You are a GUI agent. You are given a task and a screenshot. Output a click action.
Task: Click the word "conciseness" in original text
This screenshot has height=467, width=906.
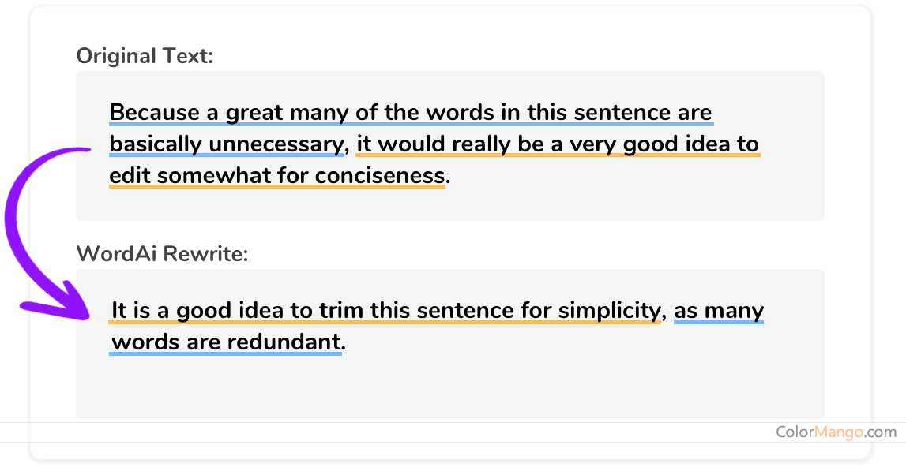coord(380,176)
